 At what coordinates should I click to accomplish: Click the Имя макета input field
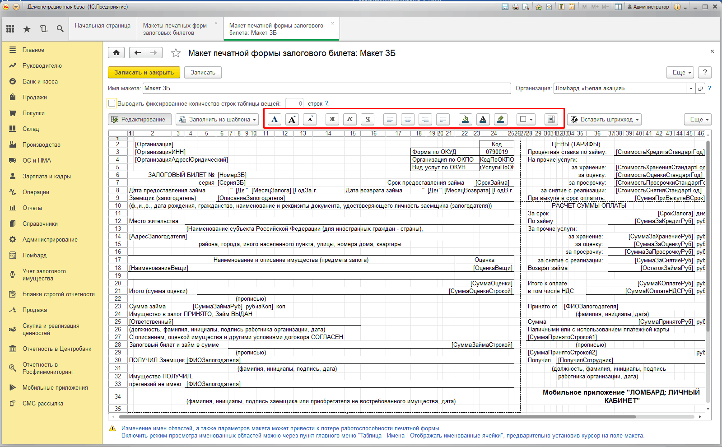(327, 88)
